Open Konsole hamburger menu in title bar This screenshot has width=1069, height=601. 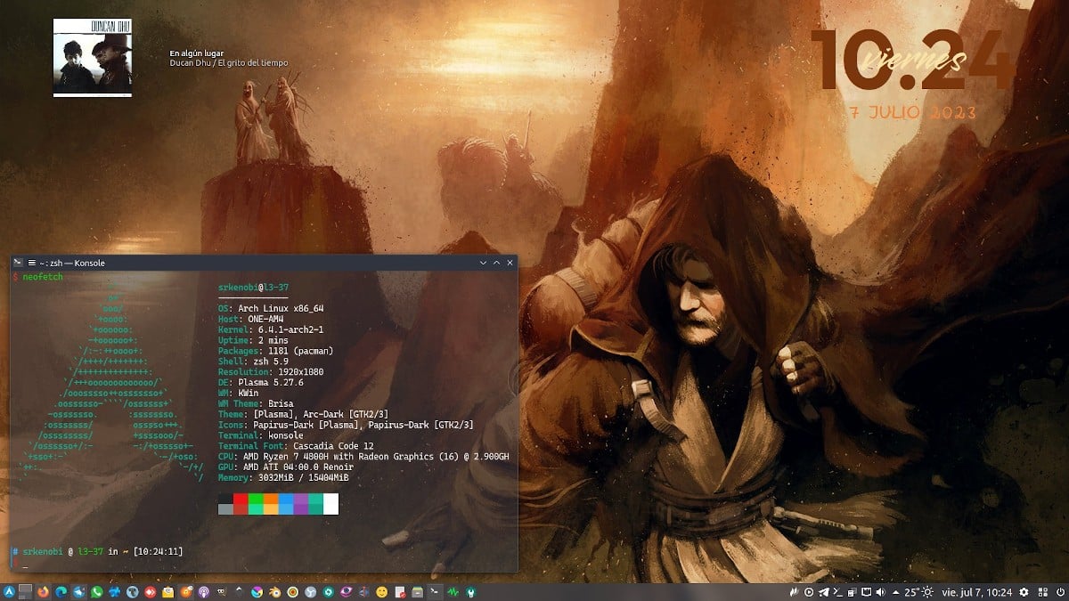point(31,263)
